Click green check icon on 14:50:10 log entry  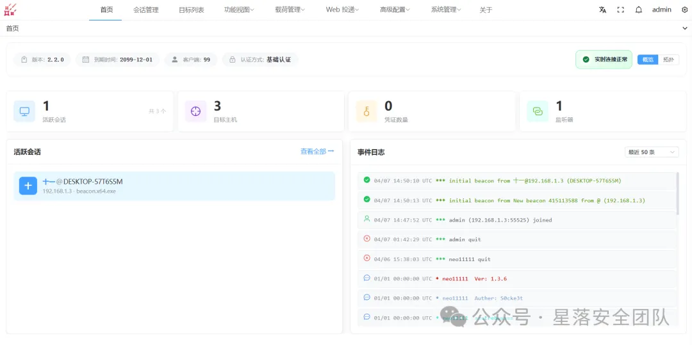pos(367,180)
